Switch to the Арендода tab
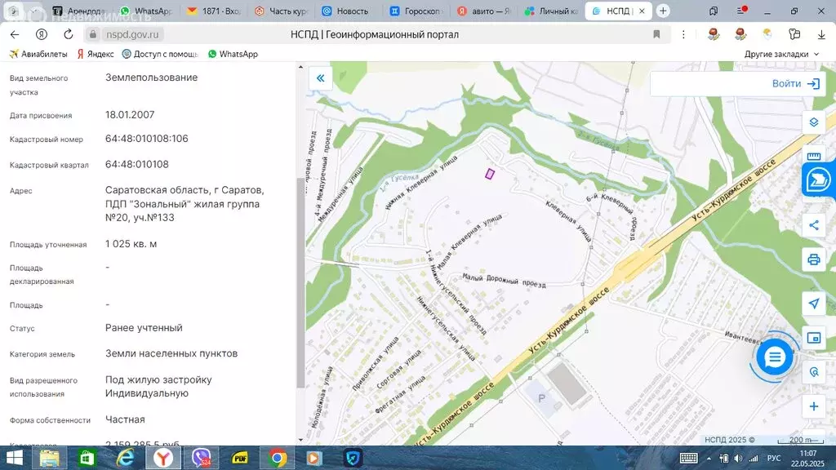 tap(79, 11)
